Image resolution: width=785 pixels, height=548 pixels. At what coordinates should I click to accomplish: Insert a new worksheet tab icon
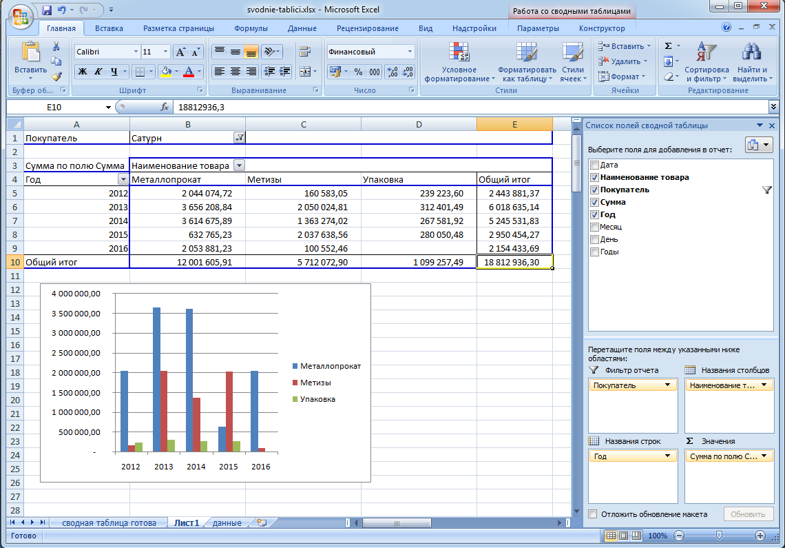tap(262, 522)
